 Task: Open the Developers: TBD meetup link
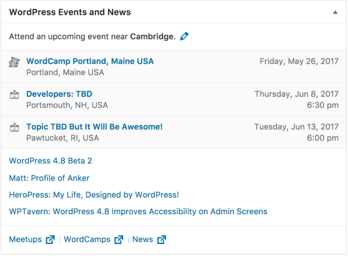59,94
